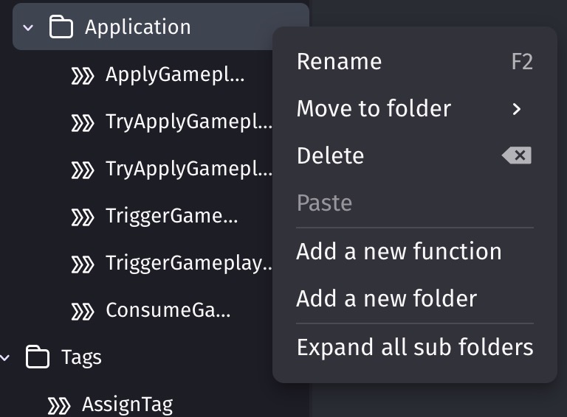Viewport: 567px width, 417px height.
Task: Click the function icon beside ConsumeGa...
Action: point(83,312)
